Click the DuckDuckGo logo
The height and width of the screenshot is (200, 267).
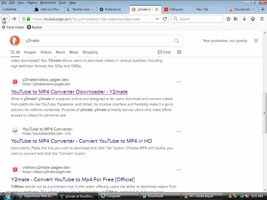click(x=15, y=41)
